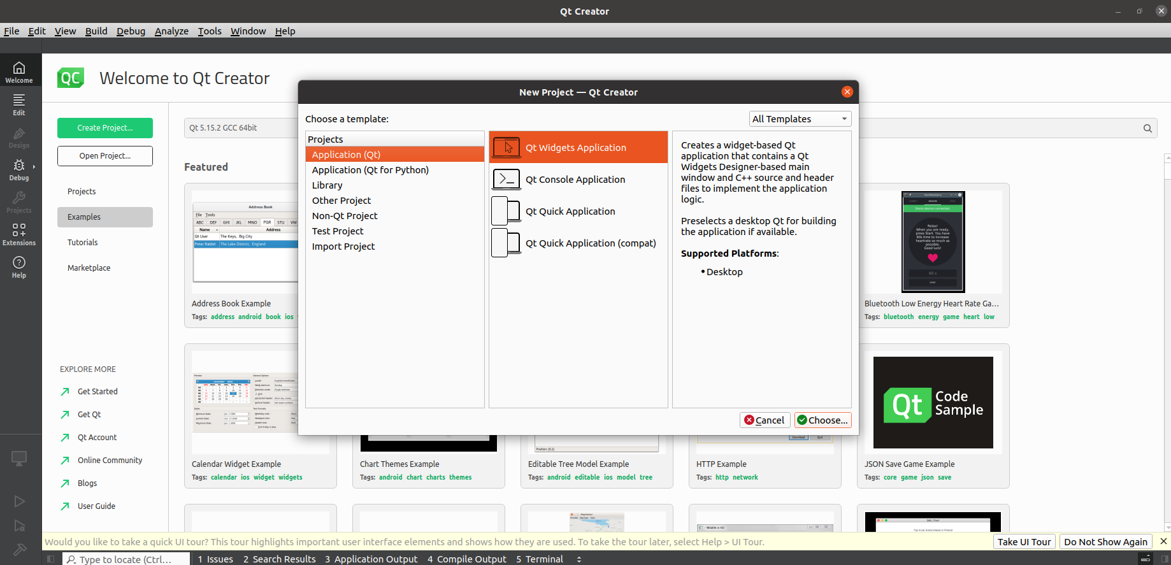
Task: Select the Qt Console Application template
Action: click(x=575, y=180)
